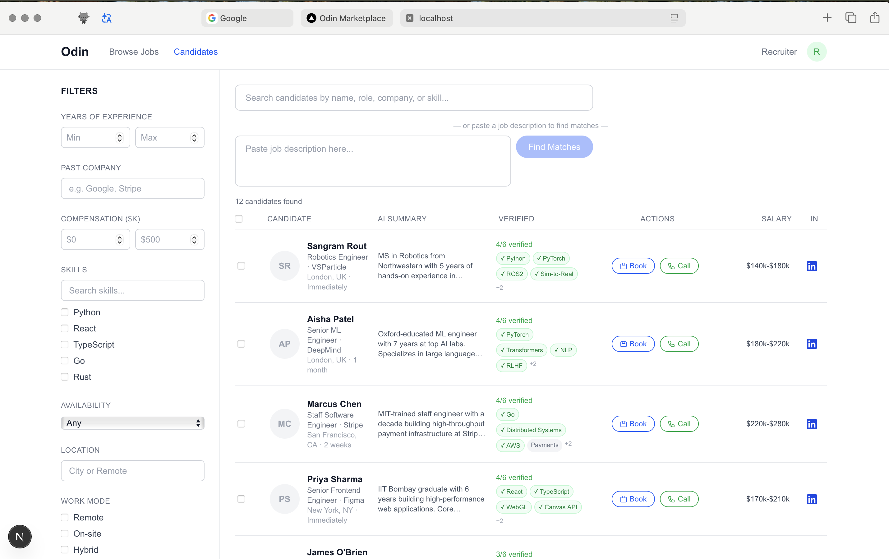Focus the Past Company input
The image size is (889, 559).
132,189
